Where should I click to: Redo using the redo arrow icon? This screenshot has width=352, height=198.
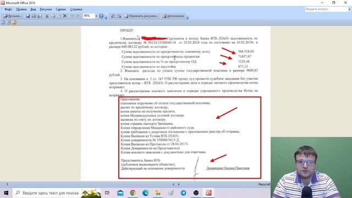coord(78,16)
